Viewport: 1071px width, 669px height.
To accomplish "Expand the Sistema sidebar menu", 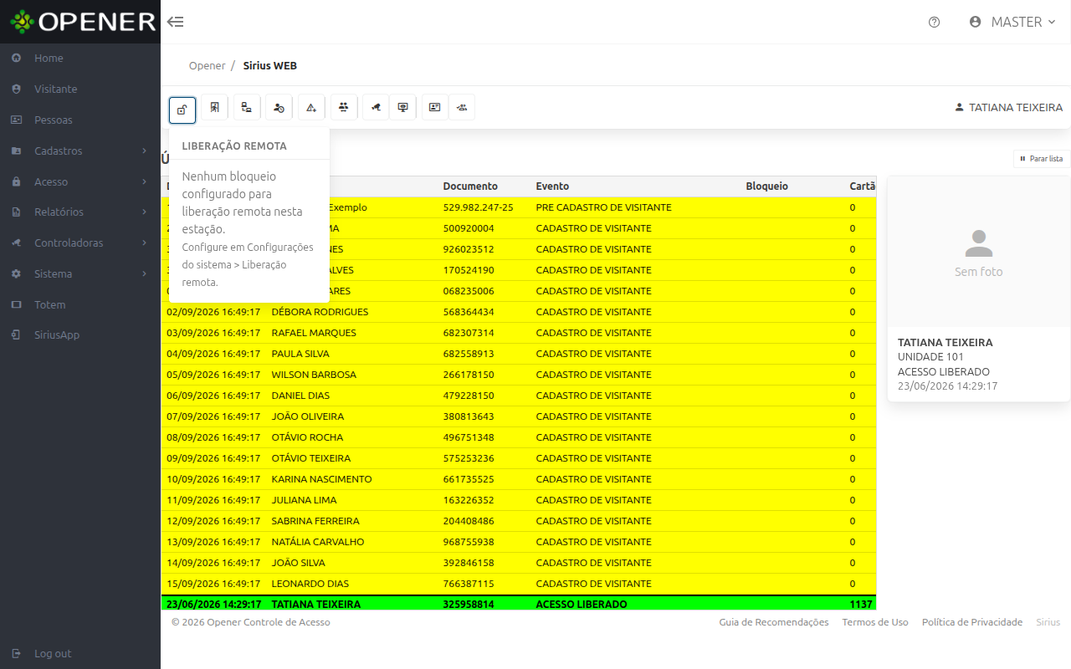I will click(x=80, y=273).
